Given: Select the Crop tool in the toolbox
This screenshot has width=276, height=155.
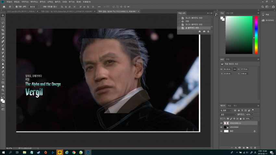Looking at the screenshot, I should [x=3, y=30].
